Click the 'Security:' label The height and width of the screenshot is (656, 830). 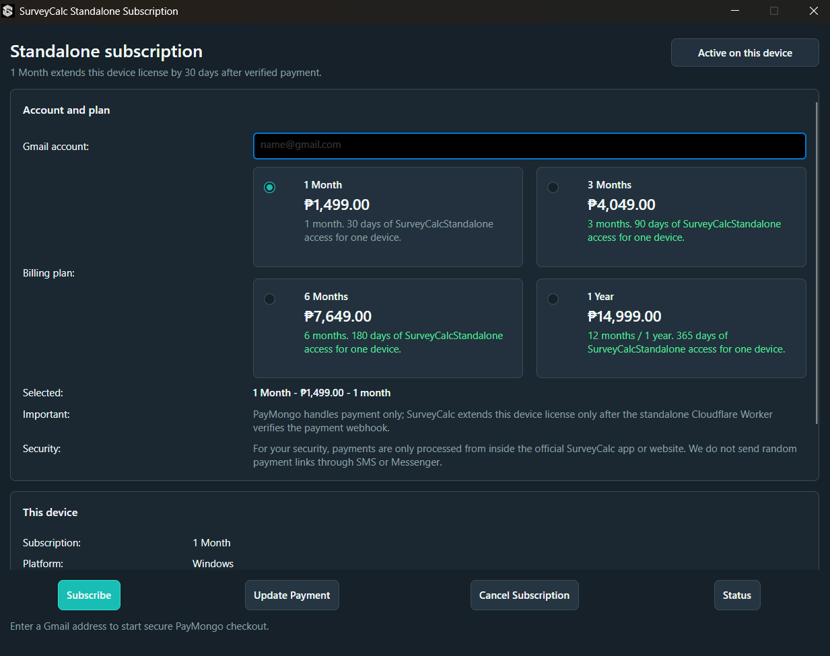[x=42, y=449]
